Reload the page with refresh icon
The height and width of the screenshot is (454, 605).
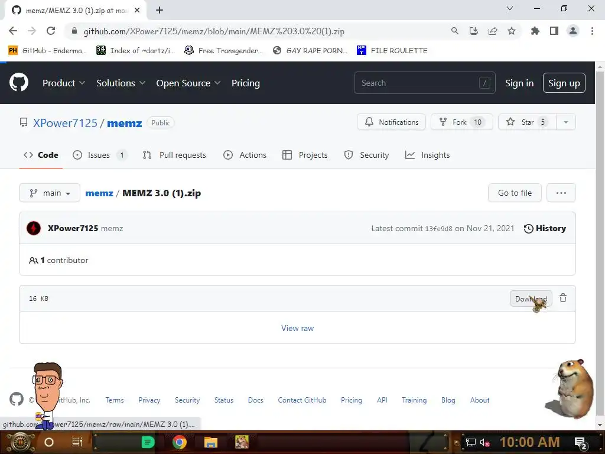click(51, 31)
